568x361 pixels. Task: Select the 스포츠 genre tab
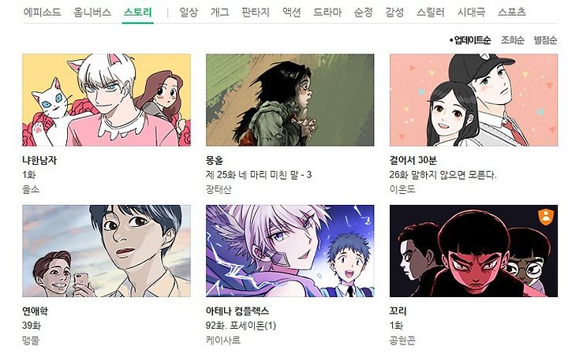[511, 13]
